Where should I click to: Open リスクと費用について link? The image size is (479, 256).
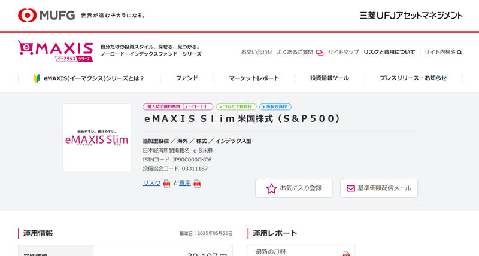point(389,52)
